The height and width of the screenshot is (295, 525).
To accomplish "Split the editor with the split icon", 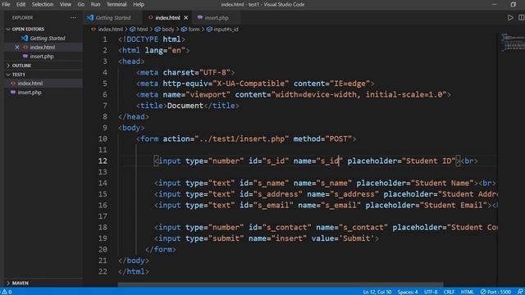I will click(522, 18).
